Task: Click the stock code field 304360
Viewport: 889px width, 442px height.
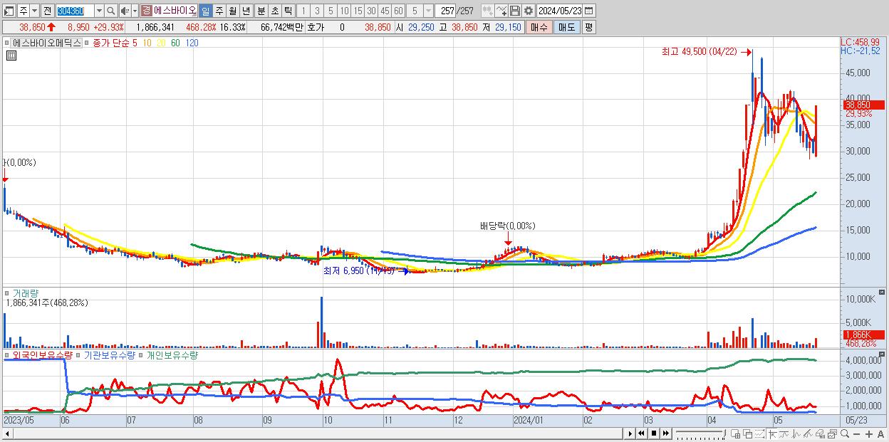Action: click(x=74, y=11)
